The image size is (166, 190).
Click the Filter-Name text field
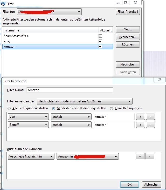point(70,90)
